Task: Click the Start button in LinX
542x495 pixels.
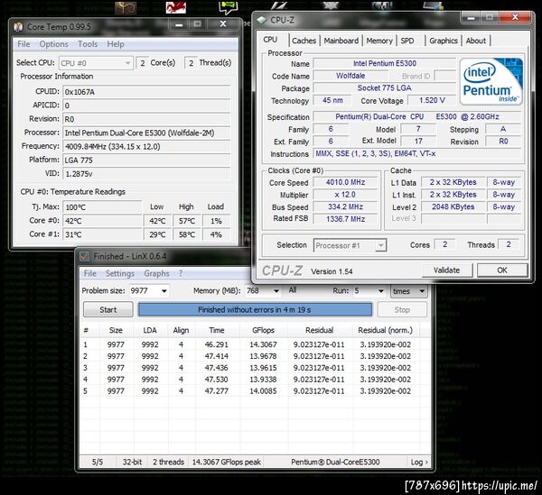Action: [x=107, y=310]
